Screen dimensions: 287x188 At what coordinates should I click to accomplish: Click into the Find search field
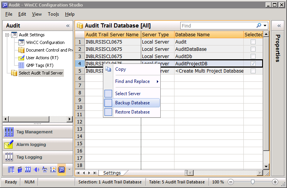coord(218,26)
